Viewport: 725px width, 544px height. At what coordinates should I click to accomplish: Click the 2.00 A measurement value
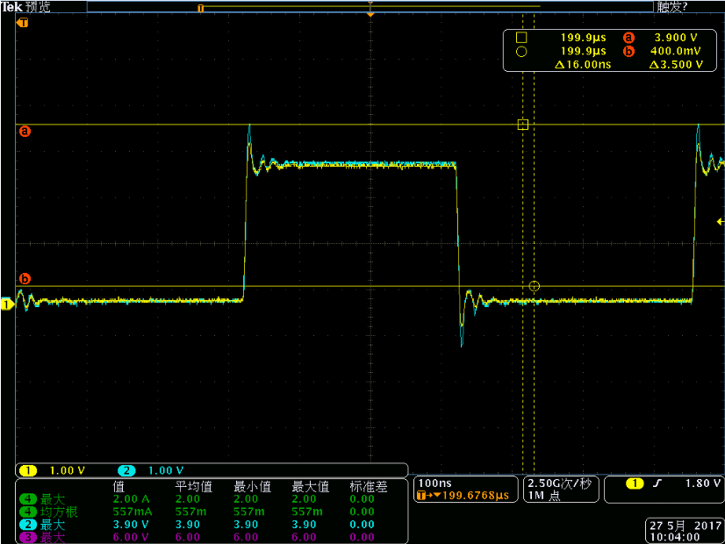pyautogui.click(x=132, y=499)
